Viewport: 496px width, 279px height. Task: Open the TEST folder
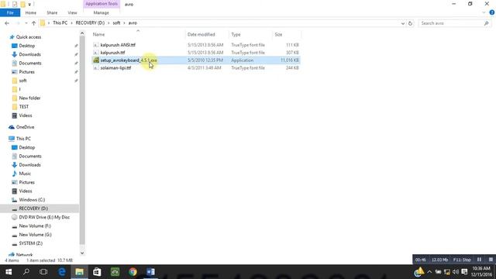(x=24, y=107)
